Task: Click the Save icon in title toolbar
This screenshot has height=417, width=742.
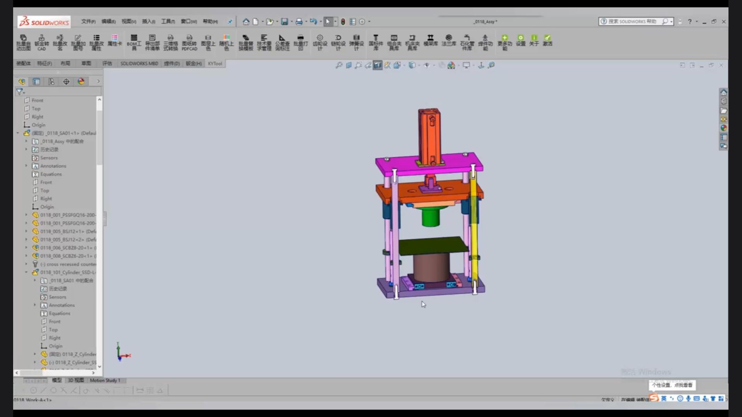Action: pos(284,22)
